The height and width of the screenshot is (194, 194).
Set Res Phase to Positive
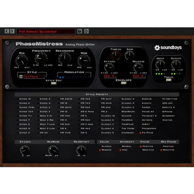click(x=167, y=146)
